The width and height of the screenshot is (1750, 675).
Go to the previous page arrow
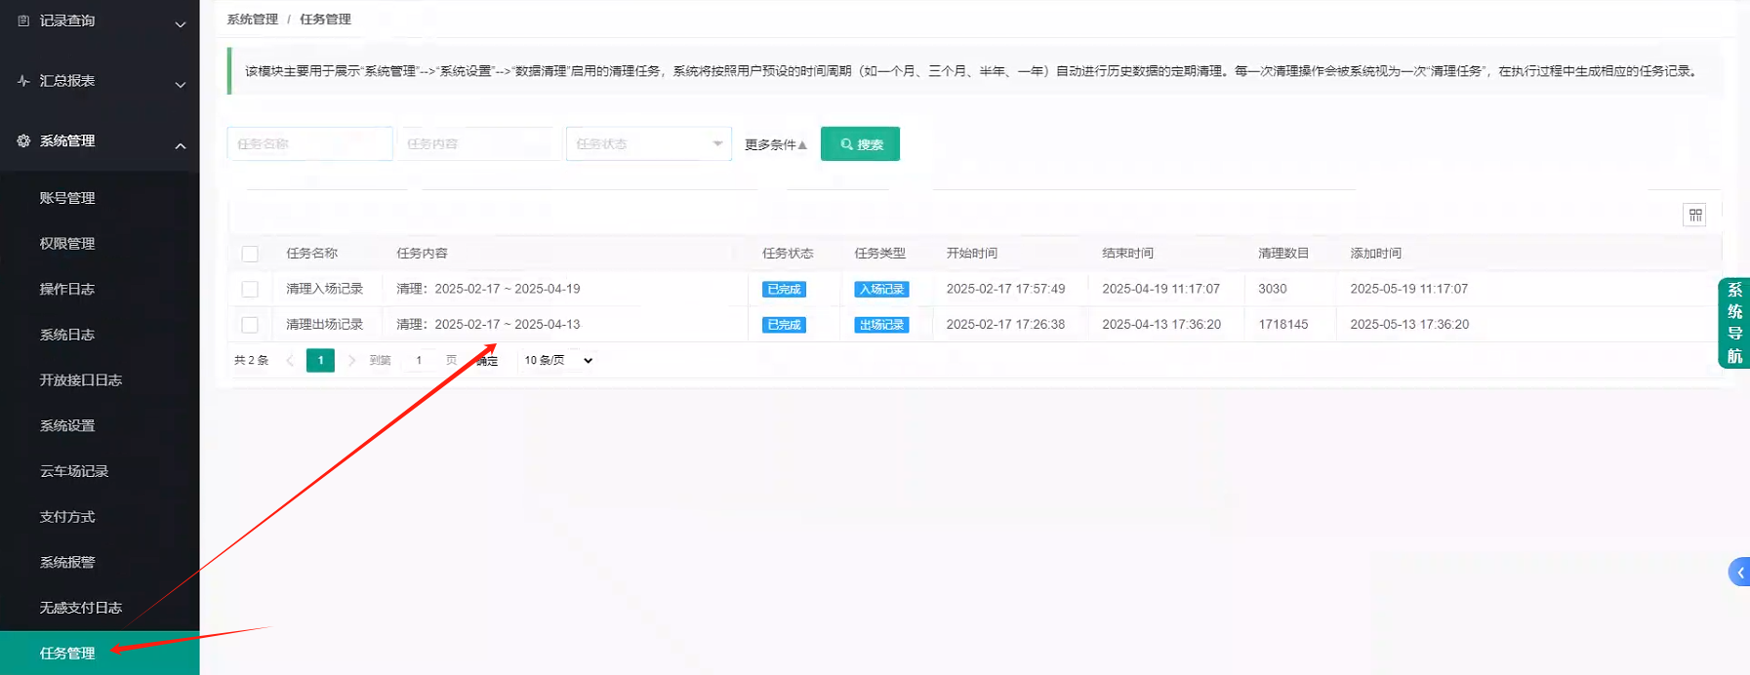[x=290, y=361]
